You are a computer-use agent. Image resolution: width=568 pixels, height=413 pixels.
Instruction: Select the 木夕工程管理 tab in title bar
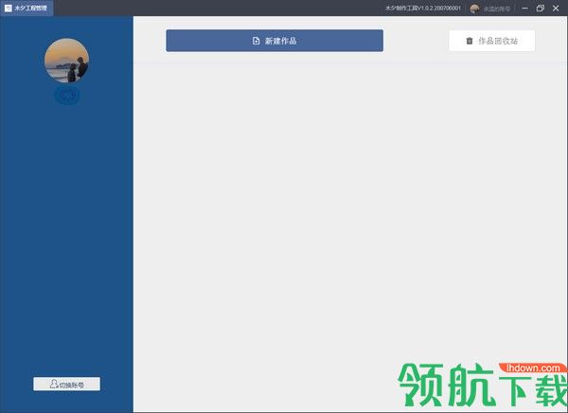[x=27, y=8]
